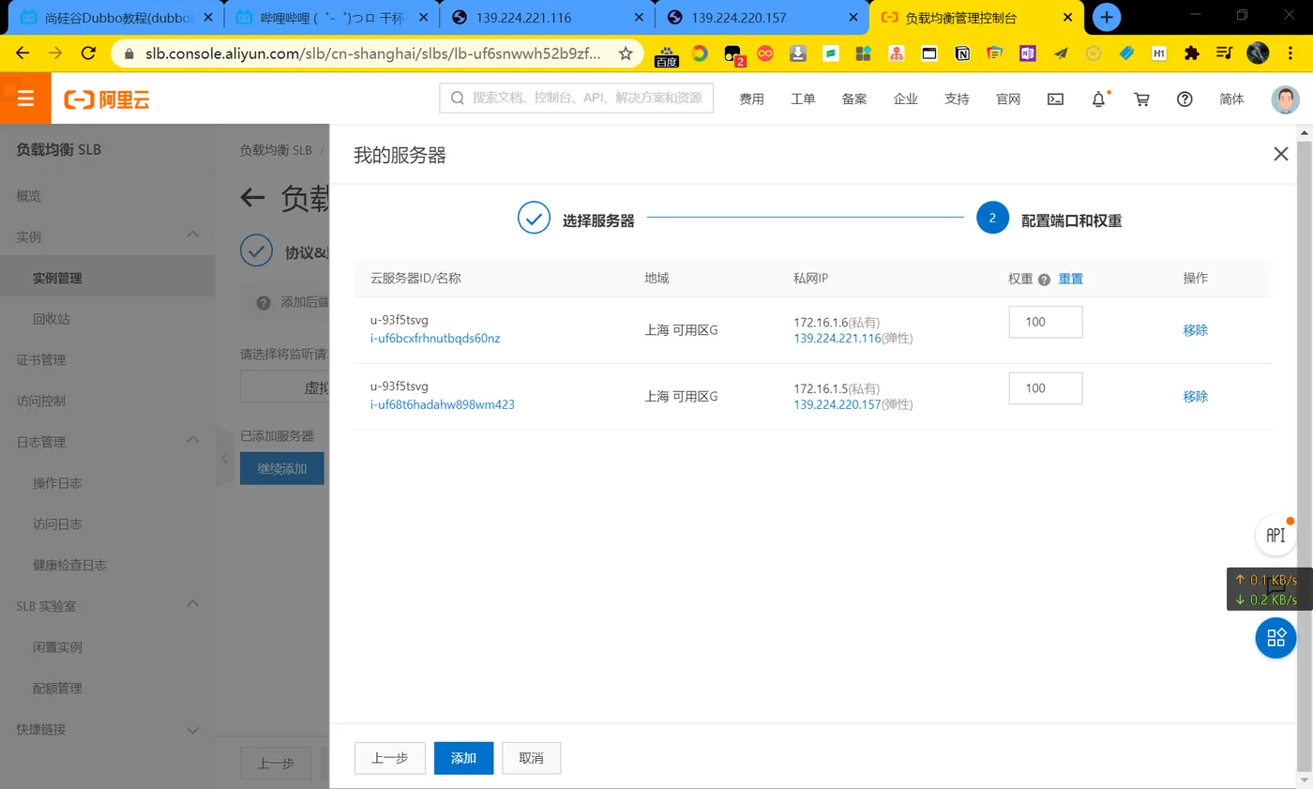Open the notifications bell
This screenshot has height=789, width=1313.
pyautogui.click(x=1099, y=99)
